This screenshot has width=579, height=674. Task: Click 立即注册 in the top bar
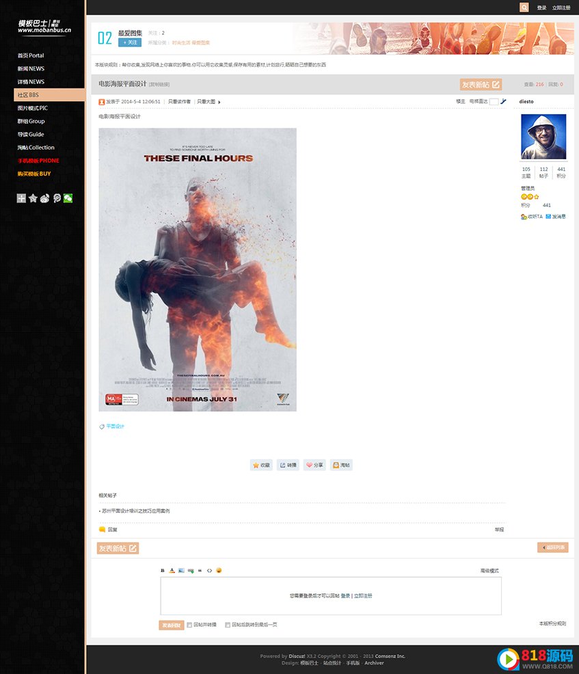pyautogui.click(x=561, y=8)
